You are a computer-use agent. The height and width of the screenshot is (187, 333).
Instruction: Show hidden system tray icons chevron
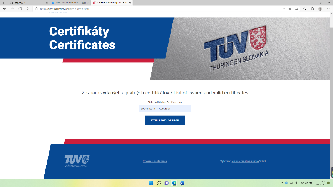[x=282, y=183]
